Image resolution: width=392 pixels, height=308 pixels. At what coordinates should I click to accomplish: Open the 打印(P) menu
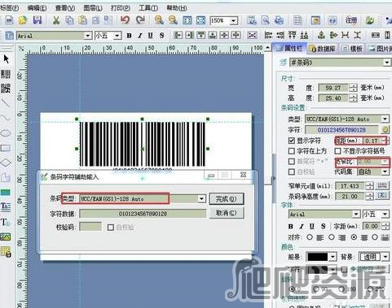pyautogui.click(x=121, y=8)
